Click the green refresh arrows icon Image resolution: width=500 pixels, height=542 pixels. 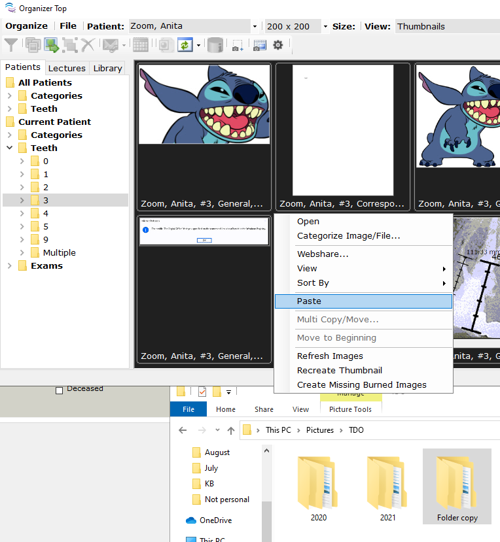pos(185,45)
